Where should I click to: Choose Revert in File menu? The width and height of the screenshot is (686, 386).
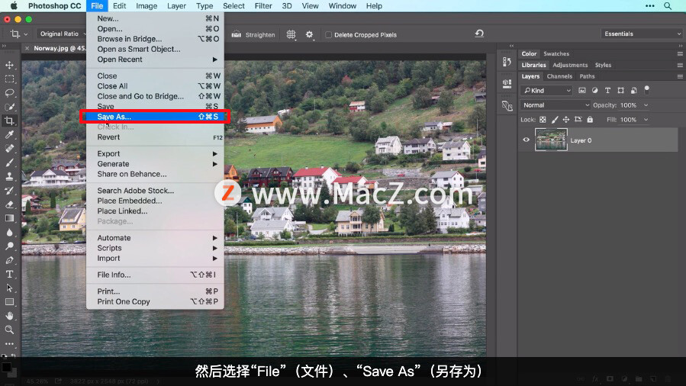[156, 137]
